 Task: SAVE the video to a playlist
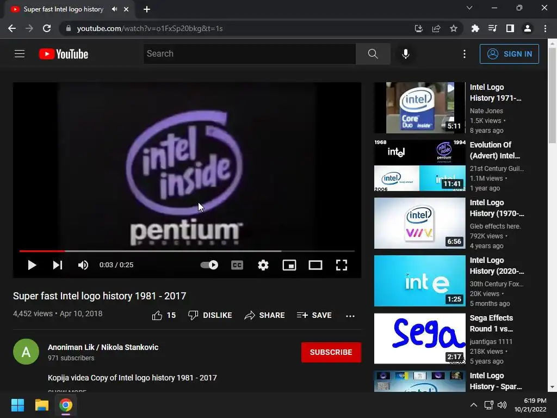[314, 315]
